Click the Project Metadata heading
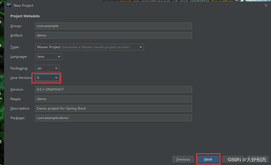The image size is (271, 165). (x=25, y=16)
